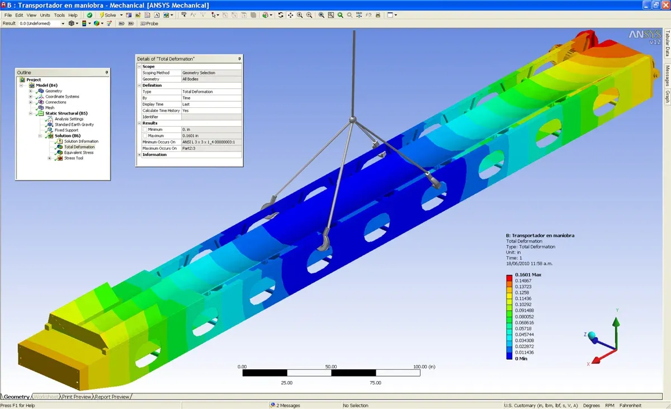The height and width of the screenshot is (409, 671).
Task: Switch to the Print Preview tab
Action: 77,397
